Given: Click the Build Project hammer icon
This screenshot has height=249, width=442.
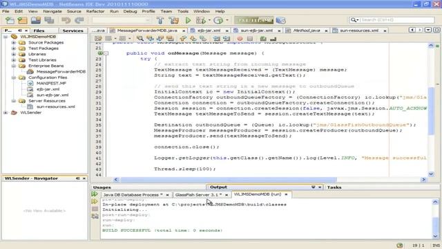Looking at the screenshot, I should point(160,20).
